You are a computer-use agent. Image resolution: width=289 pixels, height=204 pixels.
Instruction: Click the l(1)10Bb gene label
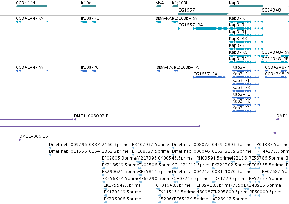coord(180,3)
